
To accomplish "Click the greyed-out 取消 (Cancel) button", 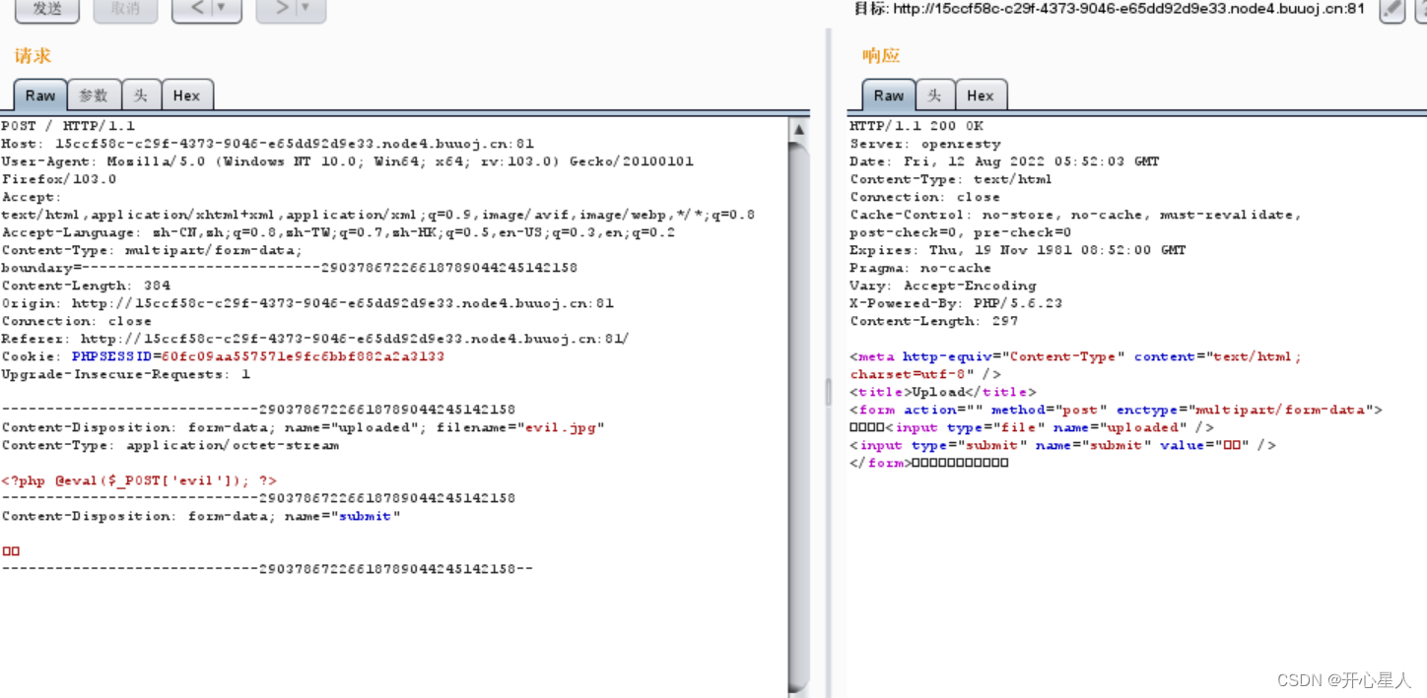I will (125, 9).
